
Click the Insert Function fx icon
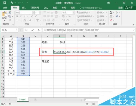[x=39, y=30]
